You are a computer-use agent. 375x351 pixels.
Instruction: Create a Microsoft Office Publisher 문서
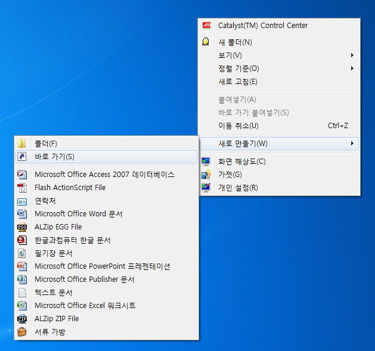coord(107,279)
